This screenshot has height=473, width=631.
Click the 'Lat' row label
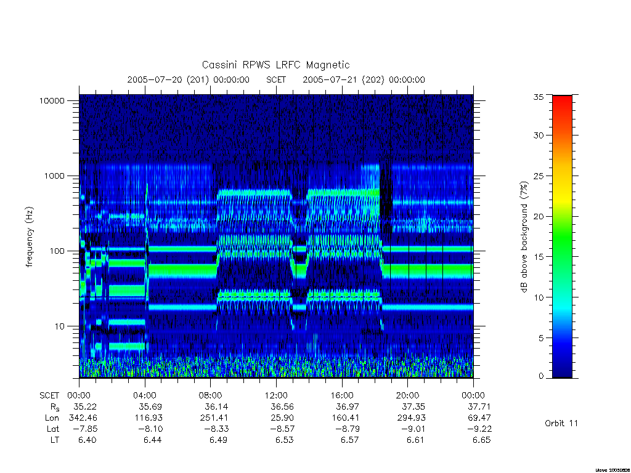click(x=53, y=429)
